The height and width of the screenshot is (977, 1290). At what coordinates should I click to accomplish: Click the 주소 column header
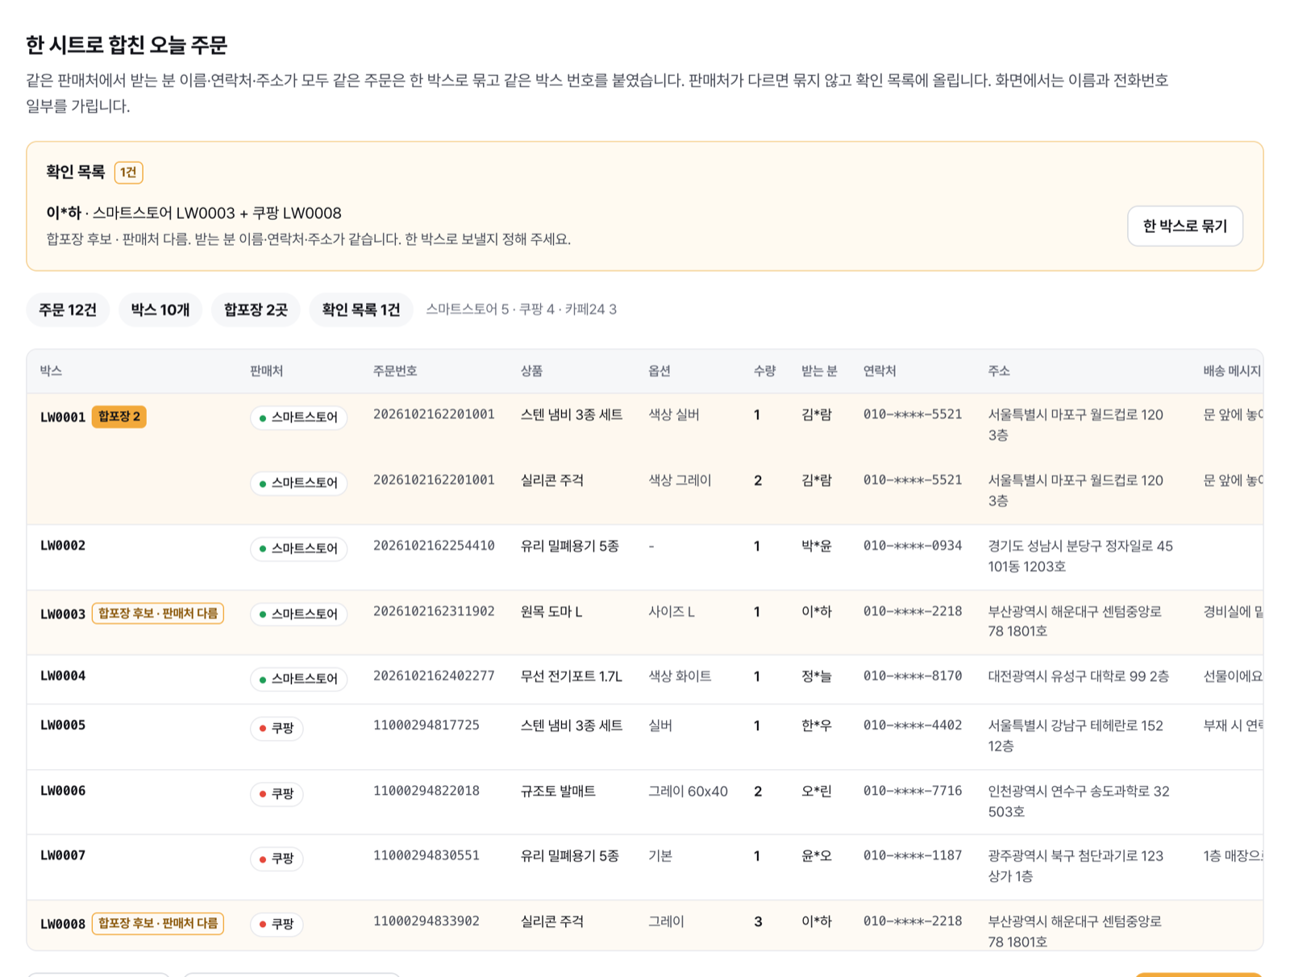(999, 371)
